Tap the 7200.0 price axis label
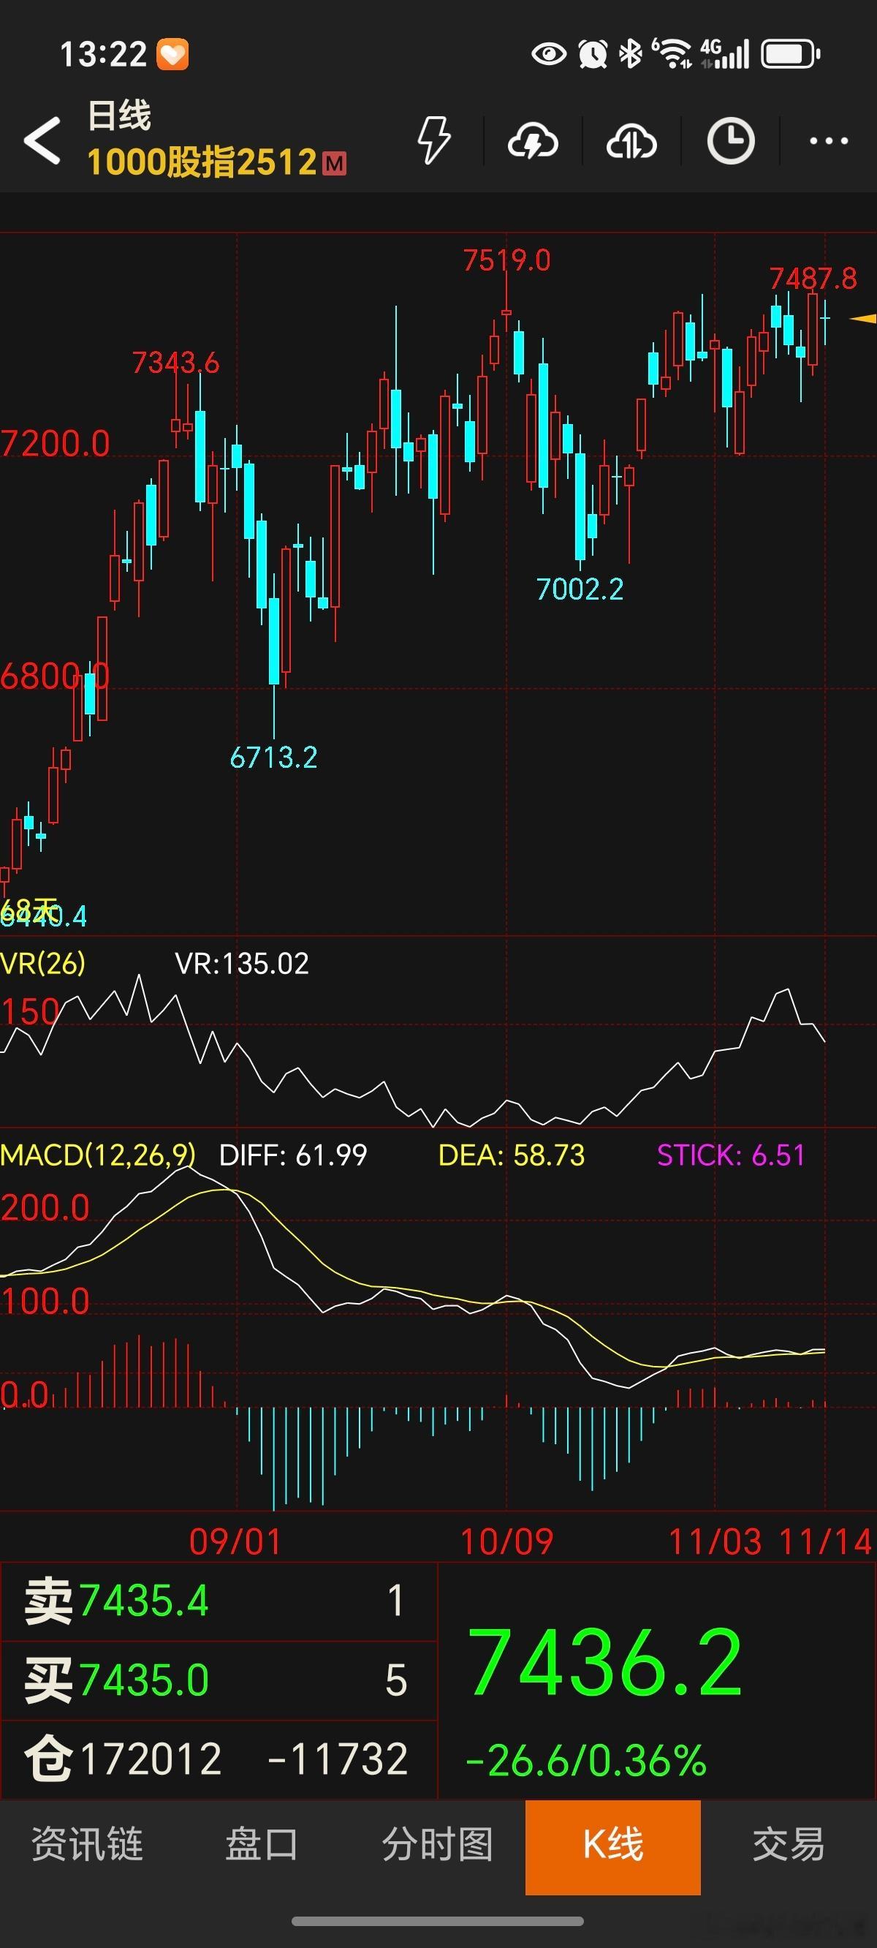 point(56,444)
